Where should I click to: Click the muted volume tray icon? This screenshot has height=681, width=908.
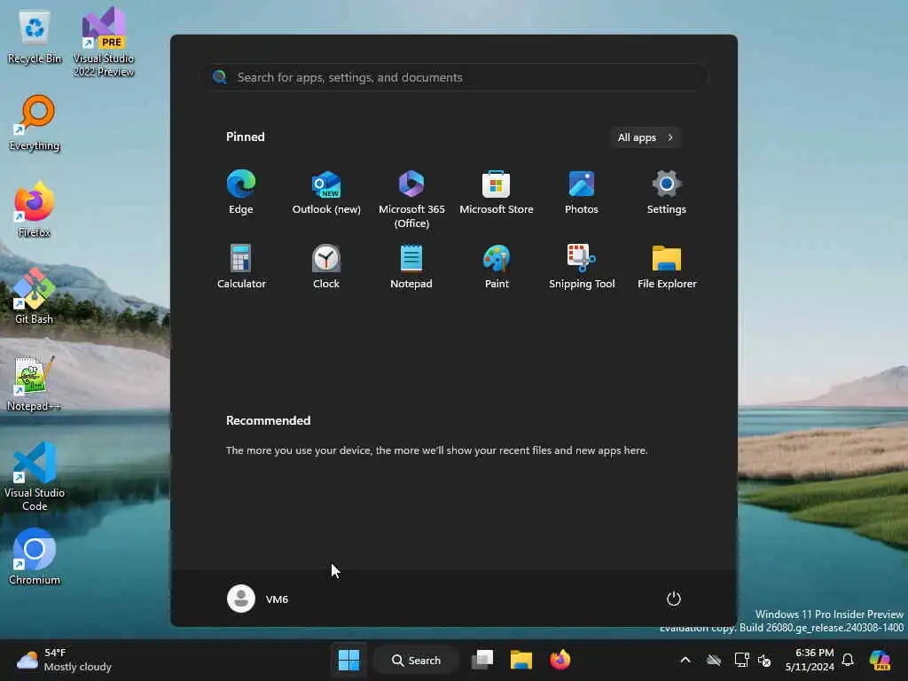(x=764, y=660)
